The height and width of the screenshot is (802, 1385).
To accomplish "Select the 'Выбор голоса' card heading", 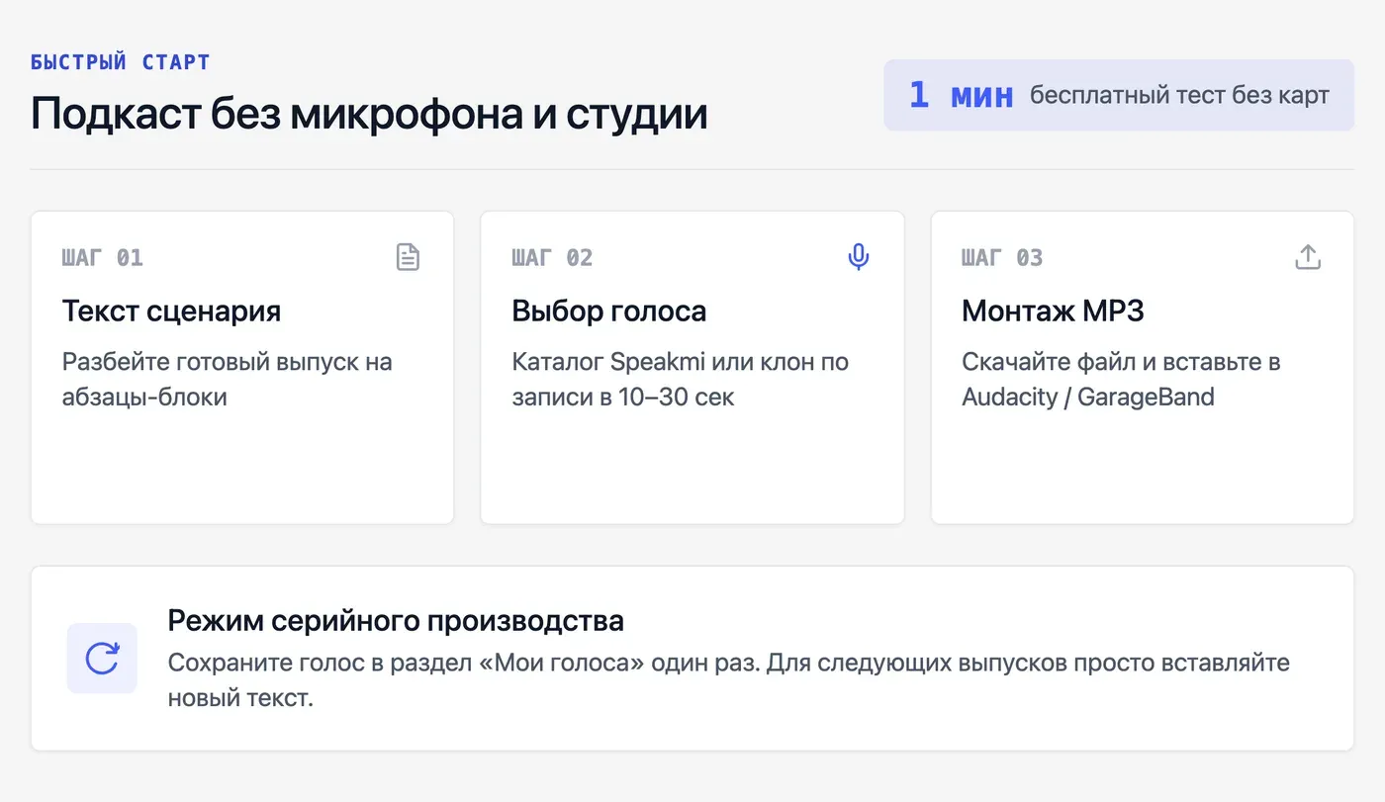I will [x=609, y=311].
